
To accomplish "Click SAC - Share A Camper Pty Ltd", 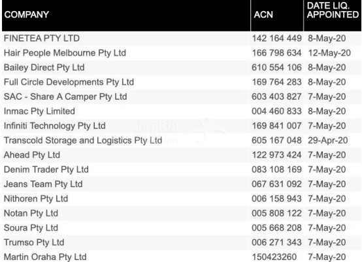I will (x=65, y=96).
